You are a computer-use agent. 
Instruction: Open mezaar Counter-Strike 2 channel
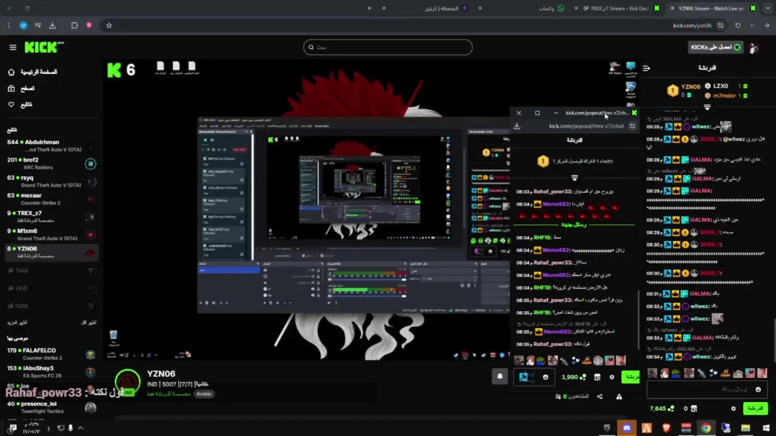(50, 199)
